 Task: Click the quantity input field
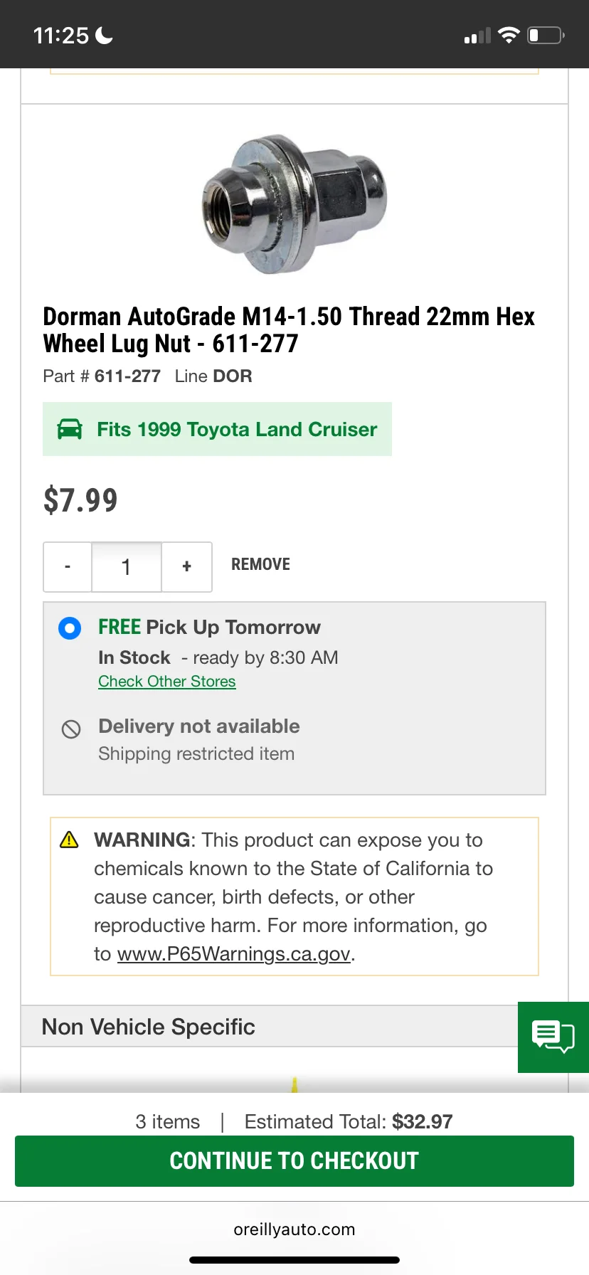127,567
